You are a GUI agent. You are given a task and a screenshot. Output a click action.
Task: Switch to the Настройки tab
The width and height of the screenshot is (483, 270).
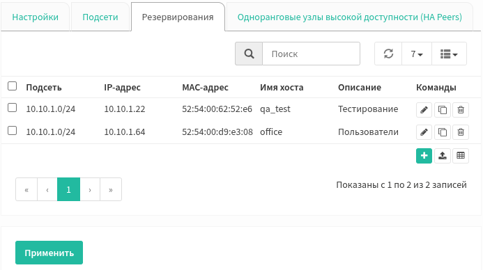(x=35, y=17)
